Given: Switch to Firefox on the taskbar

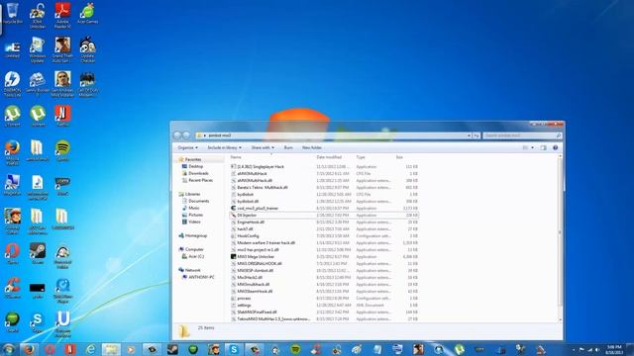Looking at the screenshot, I should pos(29,349).
